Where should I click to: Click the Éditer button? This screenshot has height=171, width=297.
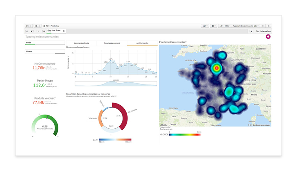225,26
